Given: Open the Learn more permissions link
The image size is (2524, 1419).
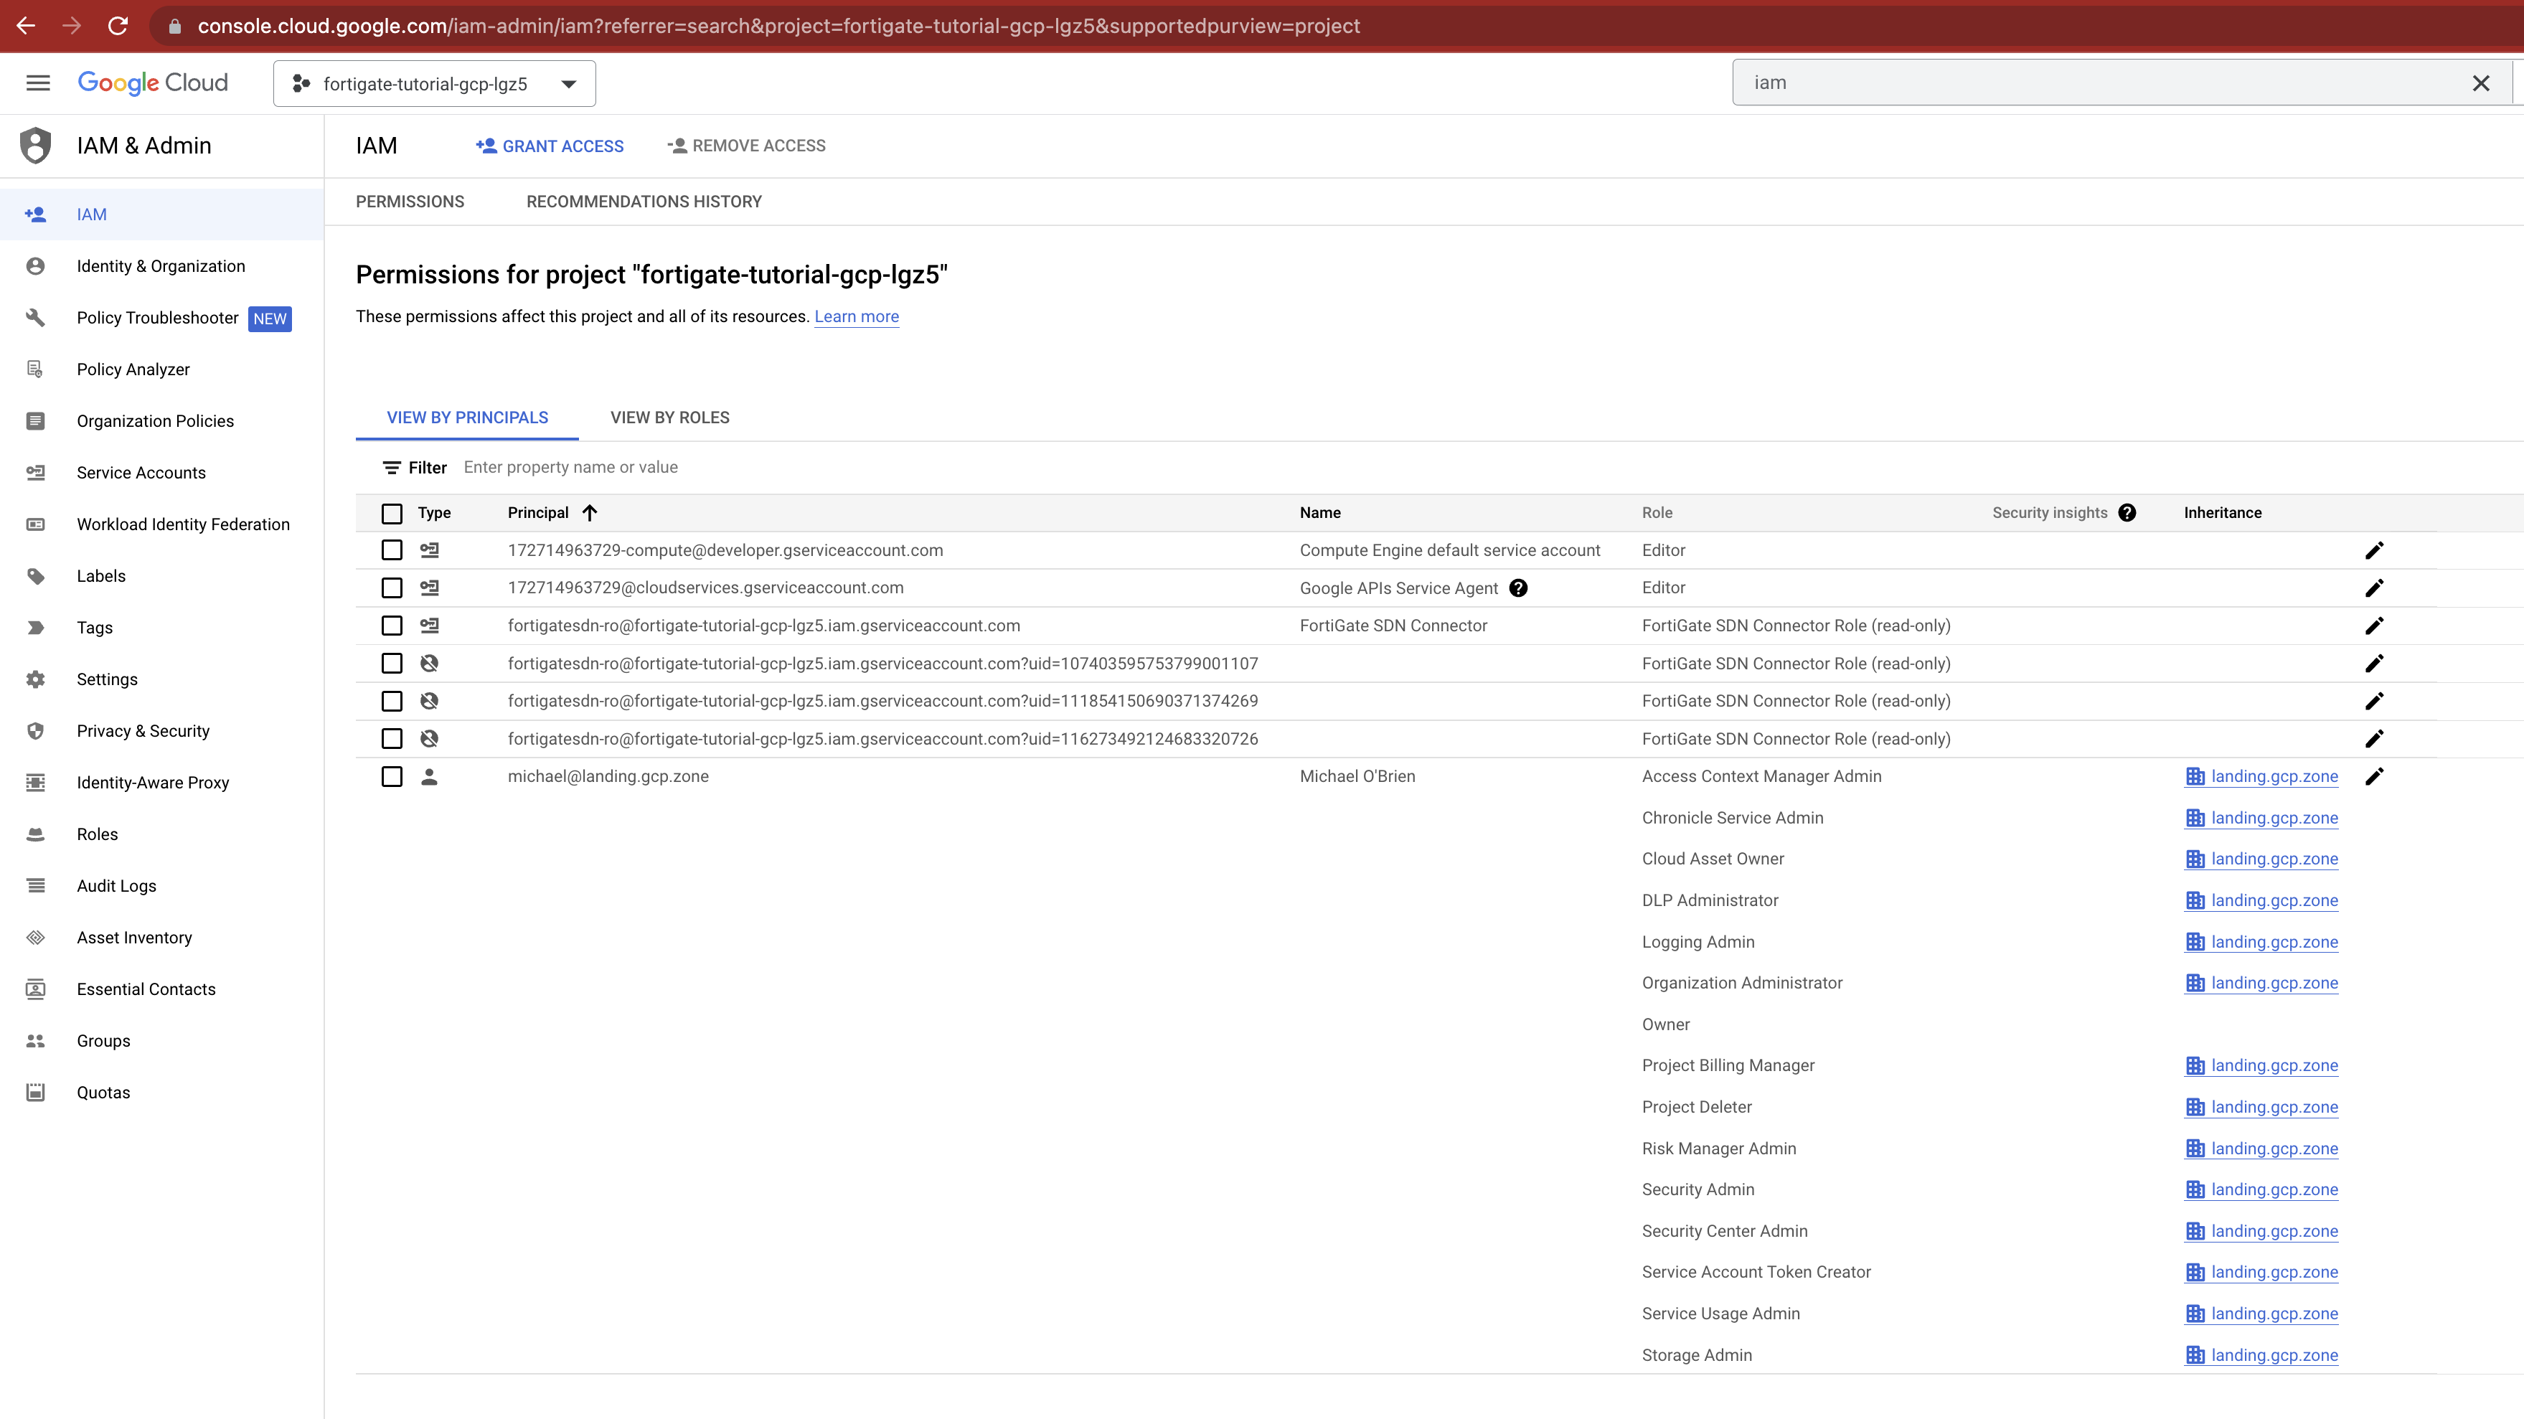Looking at the screenshot, I should 857,316.
